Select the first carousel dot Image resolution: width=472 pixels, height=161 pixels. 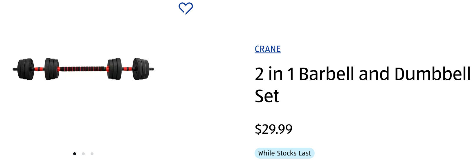(x=75, y=154)
